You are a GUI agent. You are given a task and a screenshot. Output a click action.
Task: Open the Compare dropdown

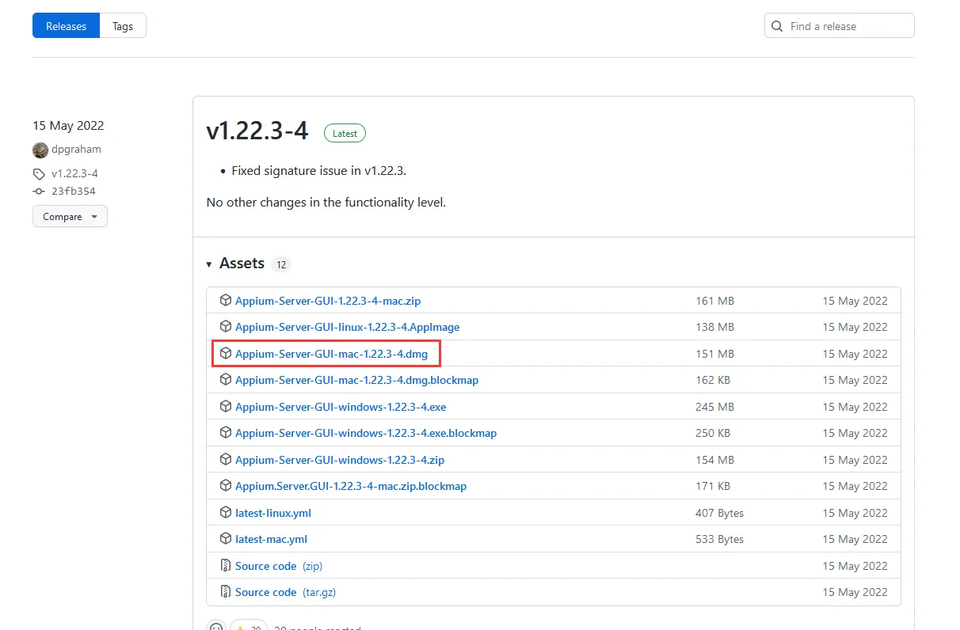coord(70,215)
